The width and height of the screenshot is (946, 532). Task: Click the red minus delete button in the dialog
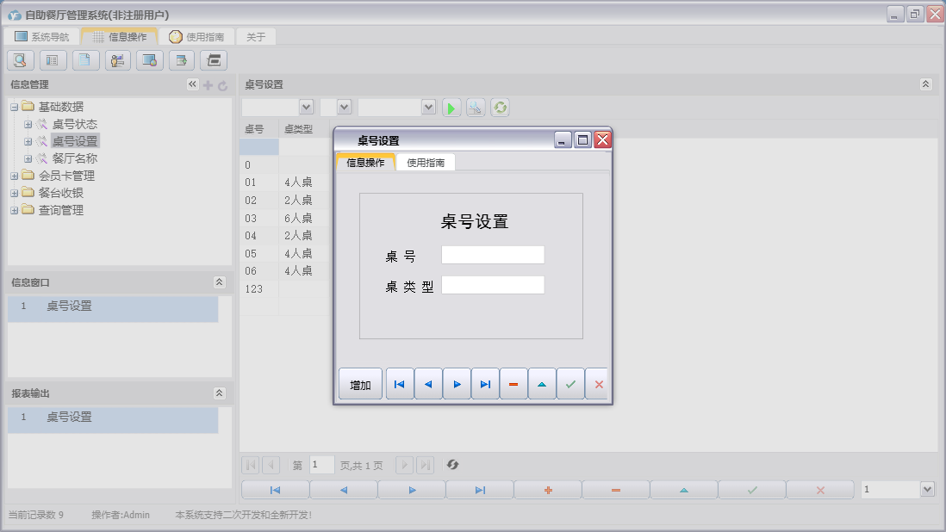[x=513, y=385]
